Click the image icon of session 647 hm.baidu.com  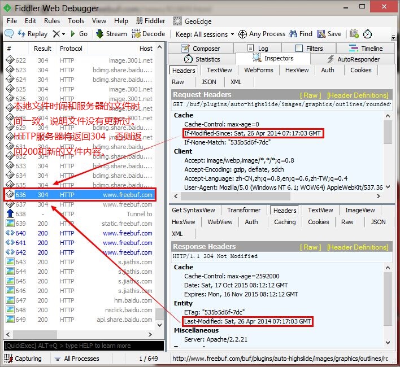[10, 300]
